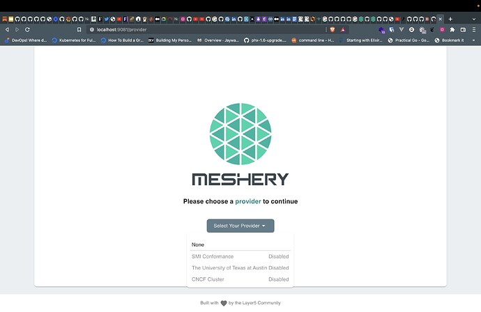
Task: Switch to the Twitter bird tab
Action: pyautogui.click(x=107, y=19)
